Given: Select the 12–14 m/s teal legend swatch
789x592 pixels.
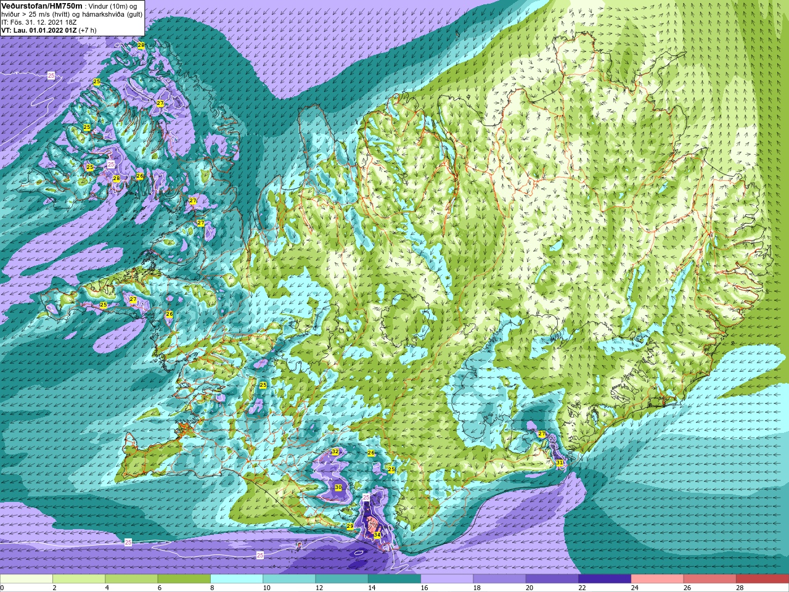Looking at the screenshot, I should point(341,579).
